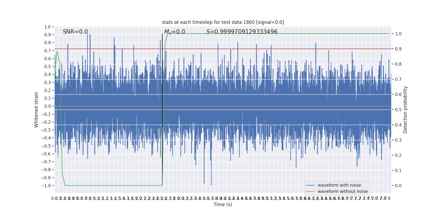
Task: Click the 'Whitened strain' y-axis label
Action: [x=36, y=110]
